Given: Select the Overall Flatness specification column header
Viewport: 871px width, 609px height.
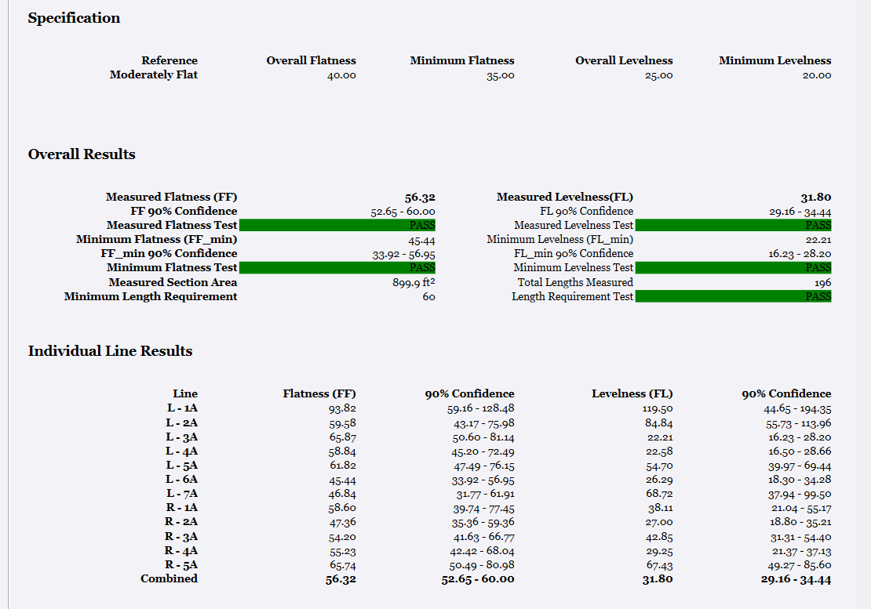Looking at the screenshot, I should click(x=311, y=60).
